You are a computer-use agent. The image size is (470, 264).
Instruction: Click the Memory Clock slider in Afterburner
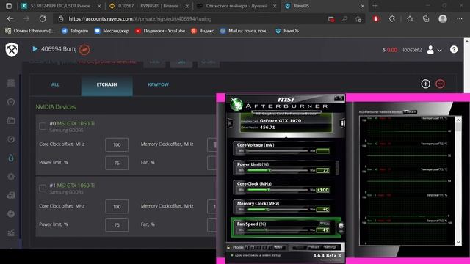[277, 209]
